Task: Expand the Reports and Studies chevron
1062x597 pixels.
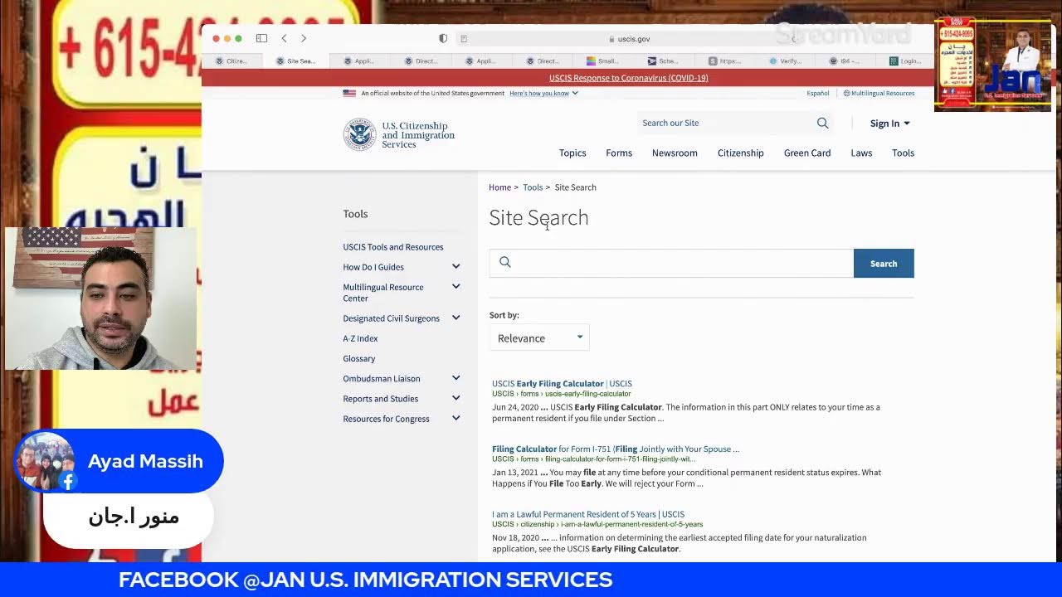Action: [455, 398]
